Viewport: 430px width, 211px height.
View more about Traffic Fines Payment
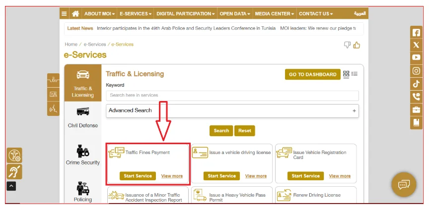pos(172,176)
